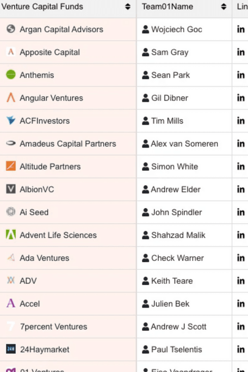Click LinkedIn link for Paul Tselentis

[x=241, y=349]
